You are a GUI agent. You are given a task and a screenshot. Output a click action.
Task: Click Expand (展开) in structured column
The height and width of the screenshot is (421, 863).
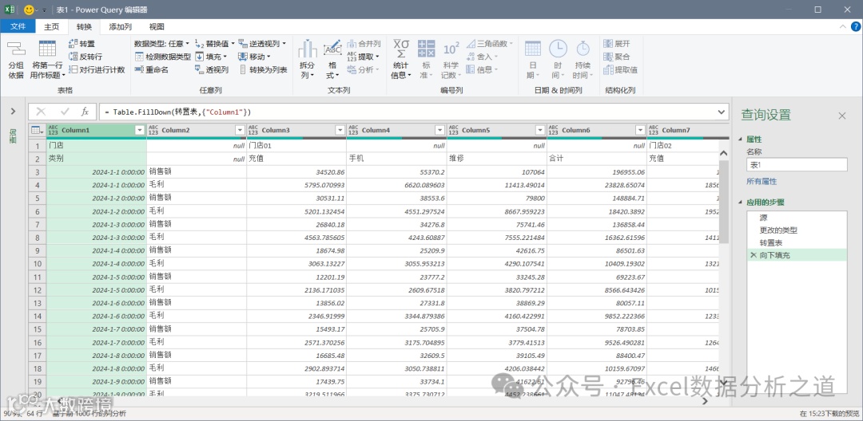coord(616,43)
